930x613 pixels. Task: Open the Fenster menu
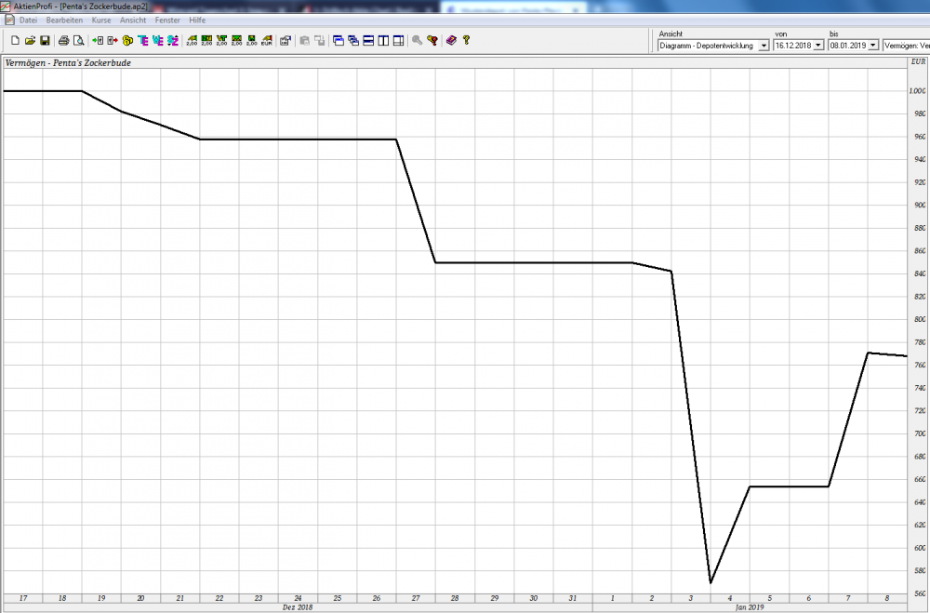point(167,20)
